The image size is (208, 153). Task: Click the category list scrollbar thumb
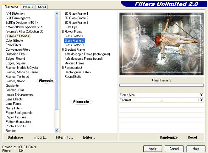57,63
